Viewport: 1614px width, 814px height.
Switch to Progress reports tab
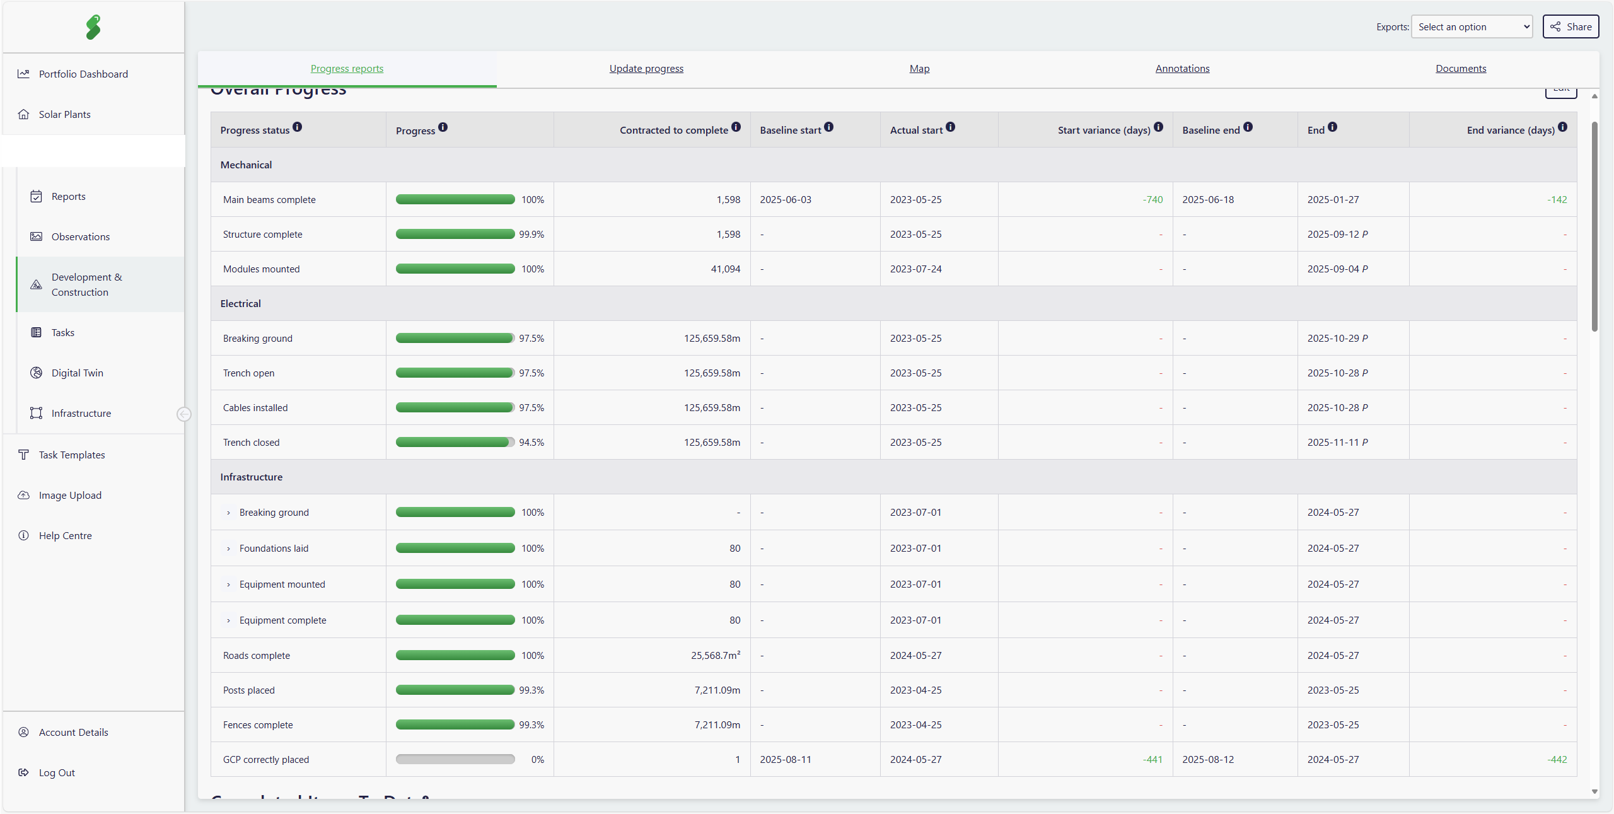(x=347, y=68)
